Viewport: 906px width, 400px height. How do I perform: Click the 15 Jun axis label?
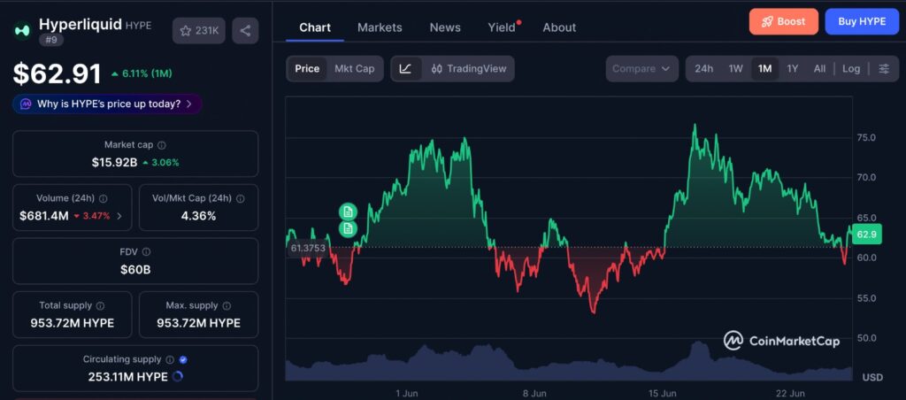tap(662, 393)
